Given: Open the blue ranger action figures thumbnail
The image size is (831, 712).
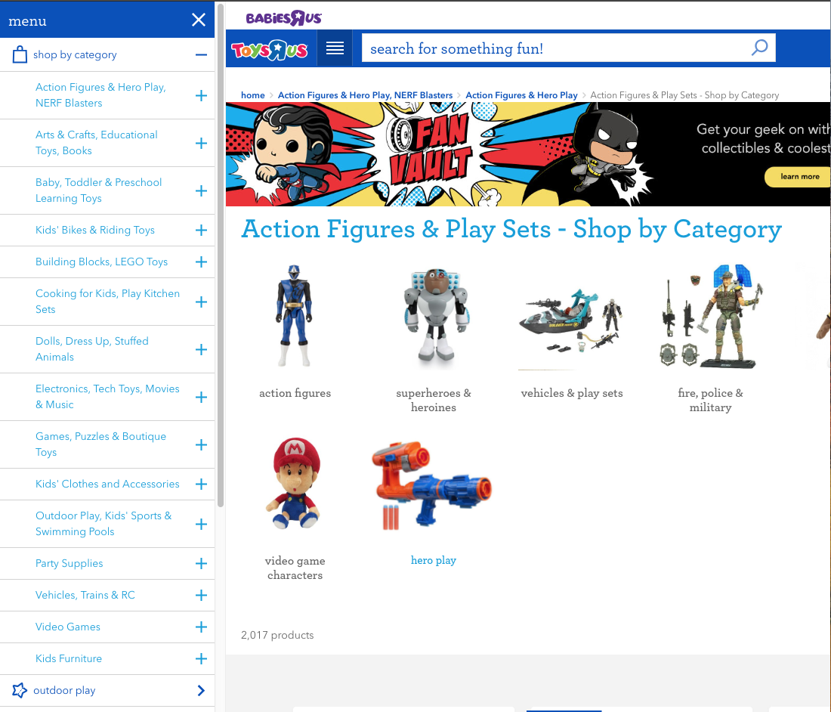Looking at the screenshot, I should (295, 316).
